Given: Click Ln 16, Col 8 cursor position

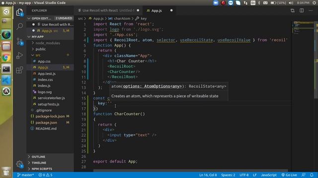Looking at the screenshot, I should click(x=208, y=175).
